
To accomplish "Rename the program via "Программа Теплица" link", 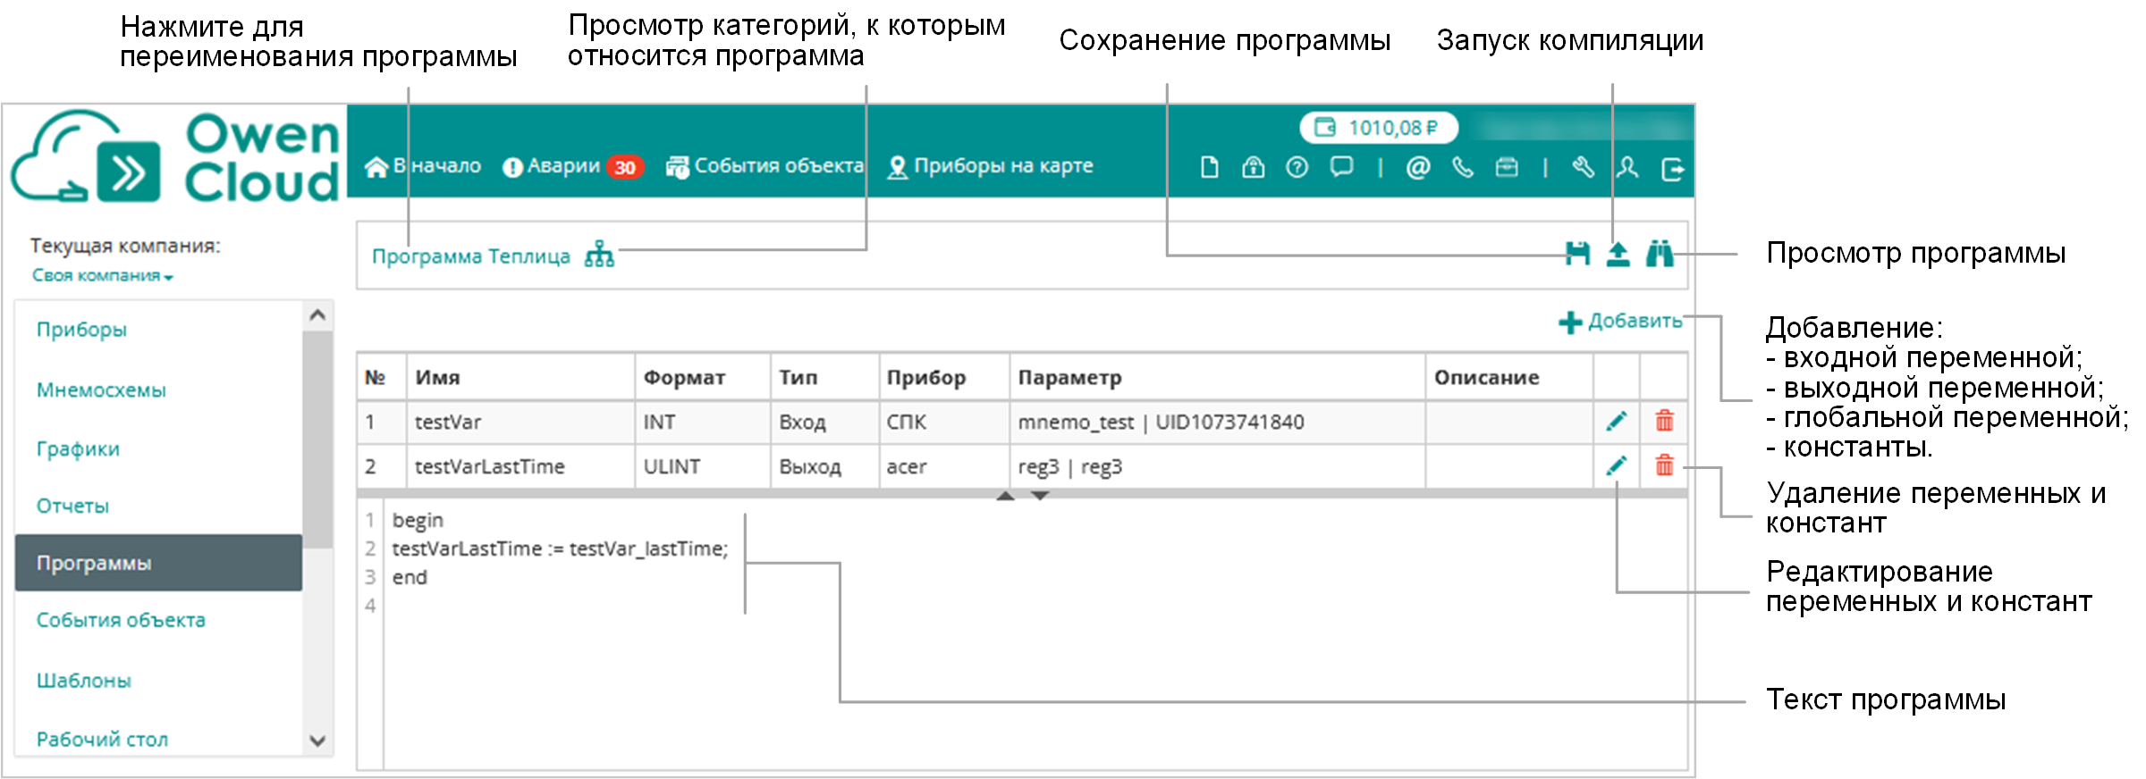I will (470, 256).
